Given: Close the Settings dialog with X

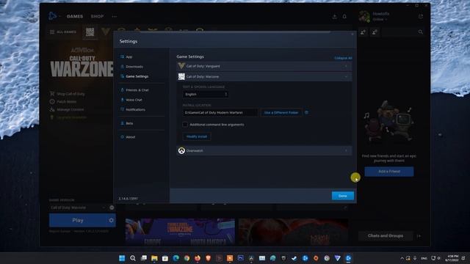Looking at the screenshot, I should point(352,34).
